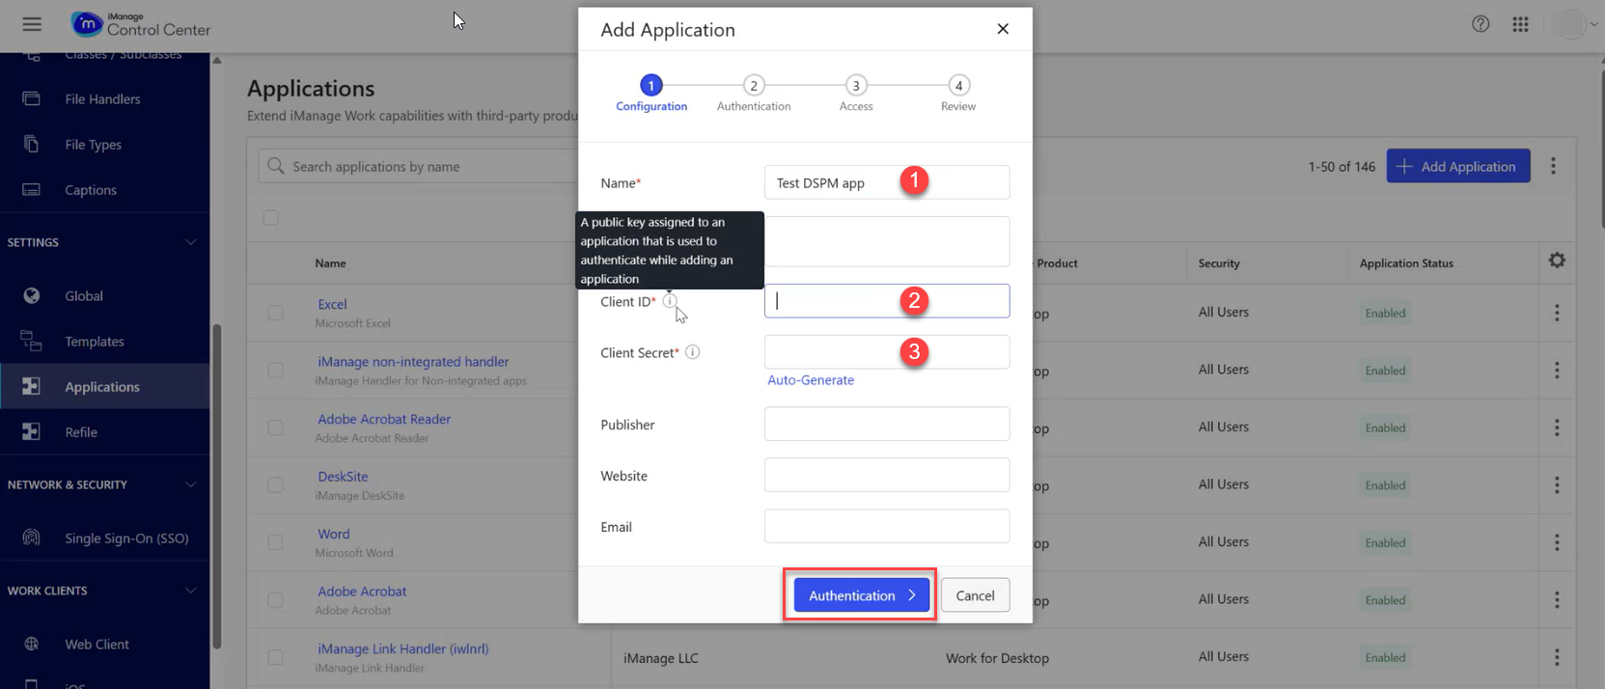
Task: Open table column settings gear icon
Action: [x=1556, y=261]
